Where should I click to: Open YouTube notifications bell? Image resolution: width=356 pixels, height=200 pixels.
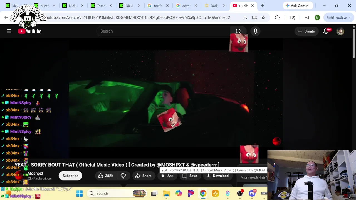[326, 31]
